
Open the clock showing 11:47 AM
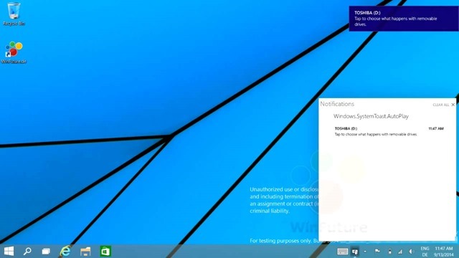[444, 252]
